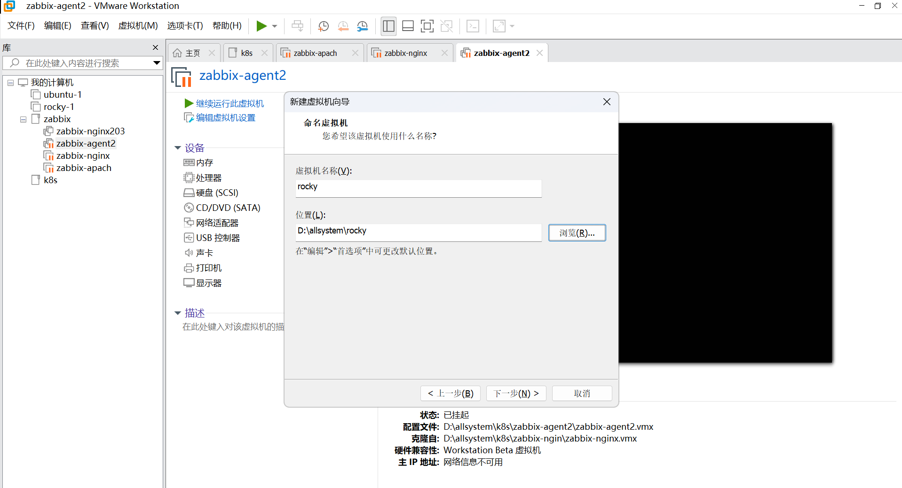This screenshot has width=902, height=488.
Task: Click the 位置 path input field
Action: [x=419, y=232]
